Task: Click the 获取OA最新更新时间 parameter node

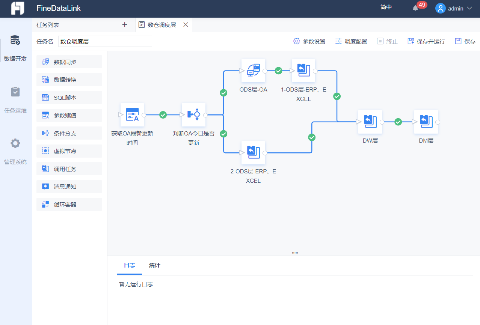Action: (x=132, y=114)
